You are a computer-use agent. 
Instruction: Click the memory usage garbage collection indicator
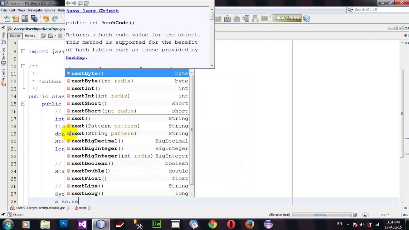click(287, 18)
